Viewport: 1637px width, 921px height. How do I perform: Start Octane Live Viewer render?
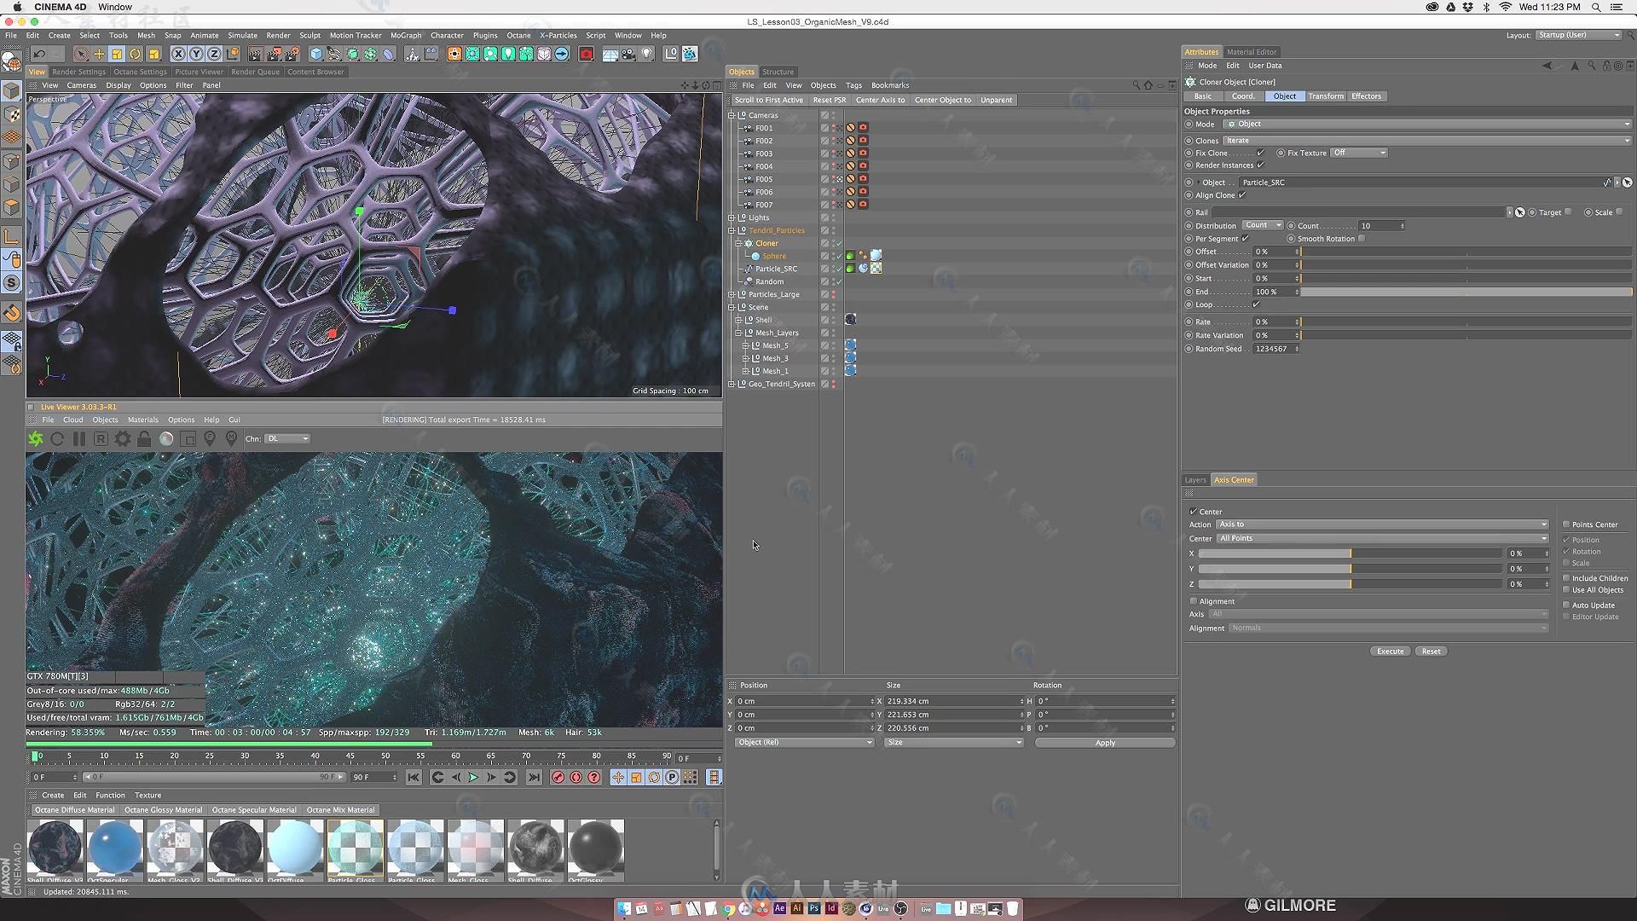coord(36,438)
